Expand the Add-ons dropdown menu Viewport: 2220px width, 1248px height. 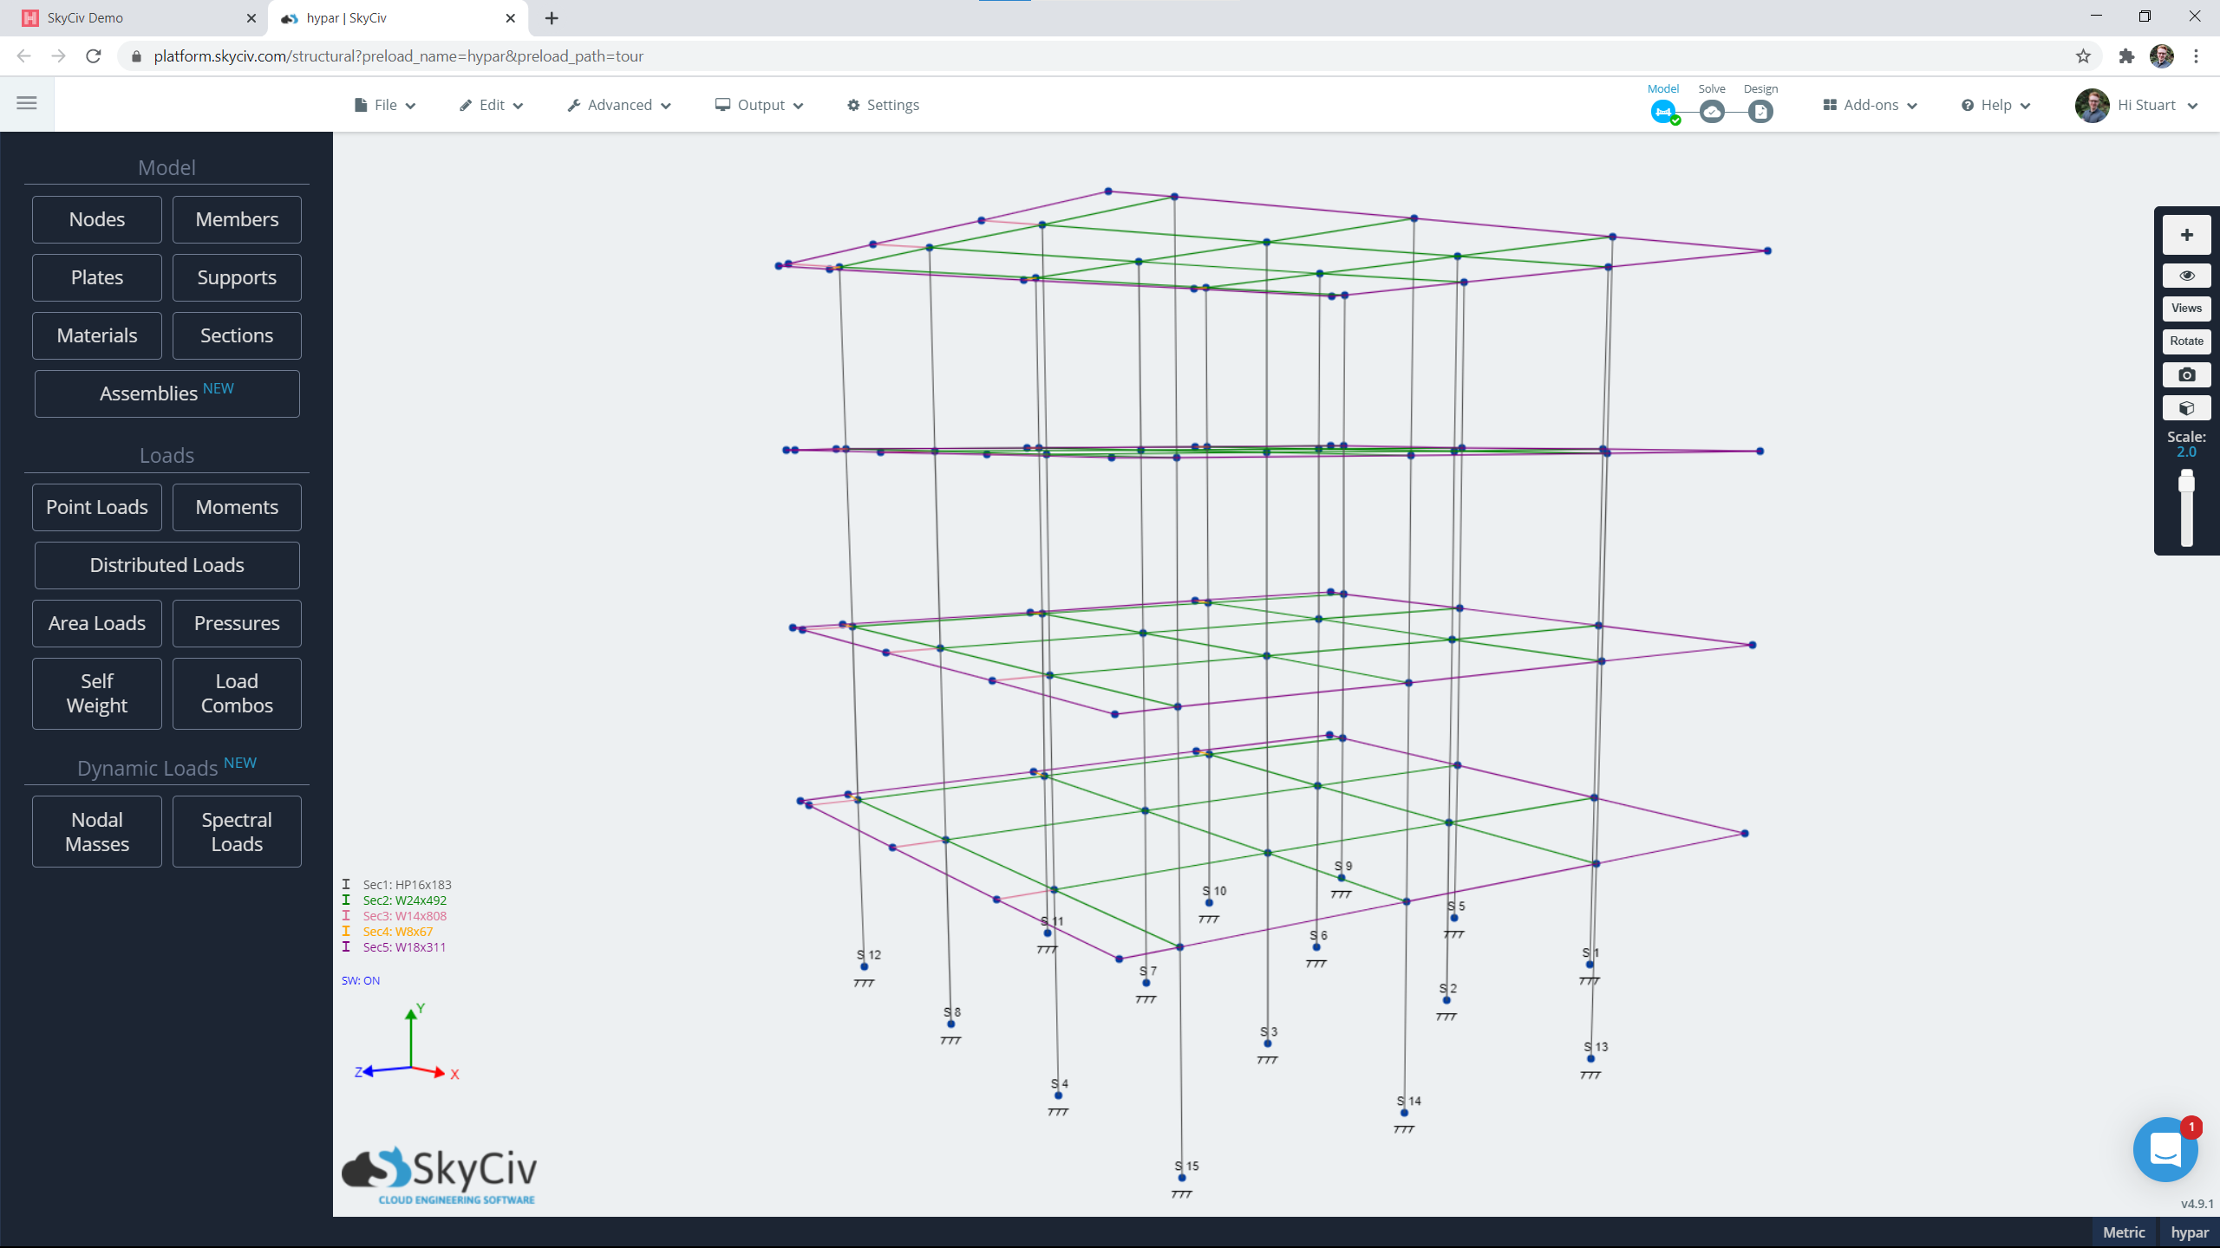click(1871, 104)
